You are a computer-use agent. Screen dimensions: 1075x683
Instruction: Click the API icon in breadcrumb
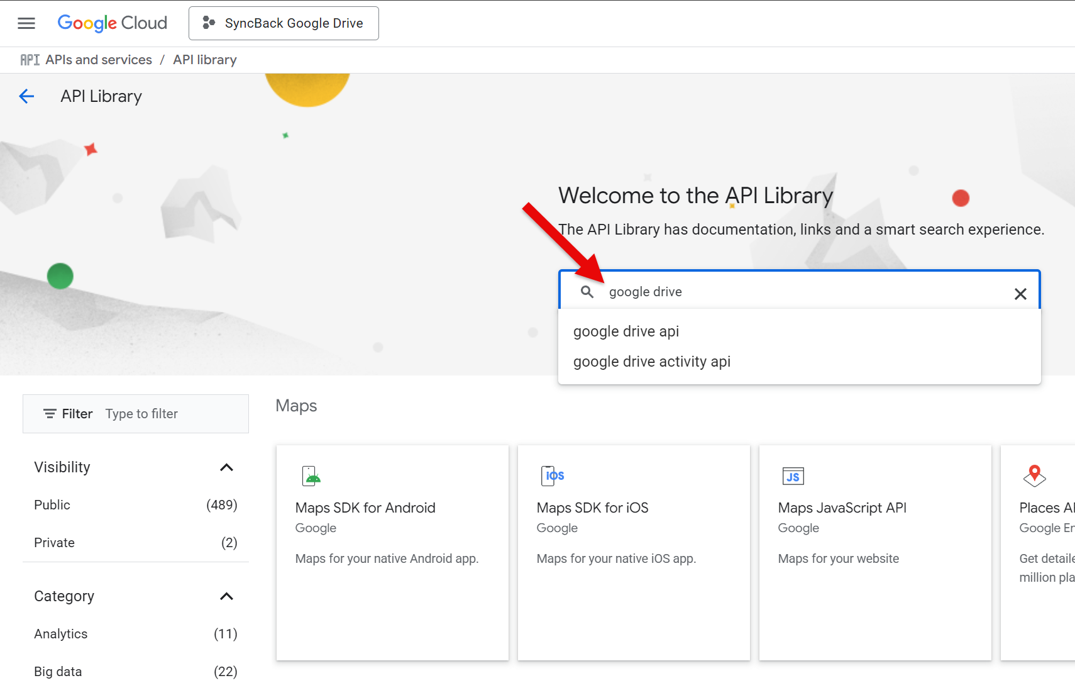[30, 60]
